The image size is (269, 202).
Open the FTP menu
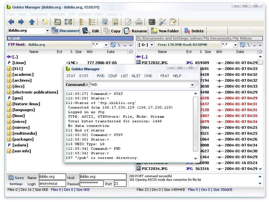[72, 14]
